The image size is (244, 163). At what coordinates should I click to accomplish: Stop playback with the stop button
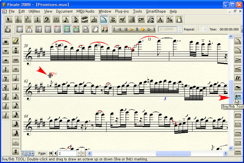pyautogui.click(x=126, y=29)
